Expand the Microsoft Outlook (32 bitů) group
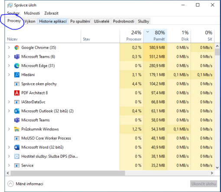 tap(9, 111)
